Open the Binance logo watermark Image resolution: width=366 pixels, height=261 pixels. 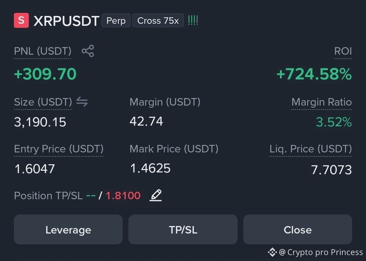click(x=272, y=252)
